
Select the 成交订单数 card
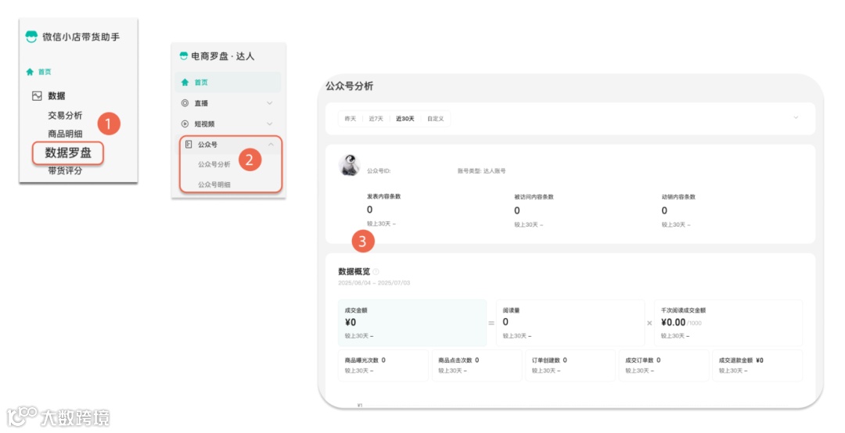(664, 365)
